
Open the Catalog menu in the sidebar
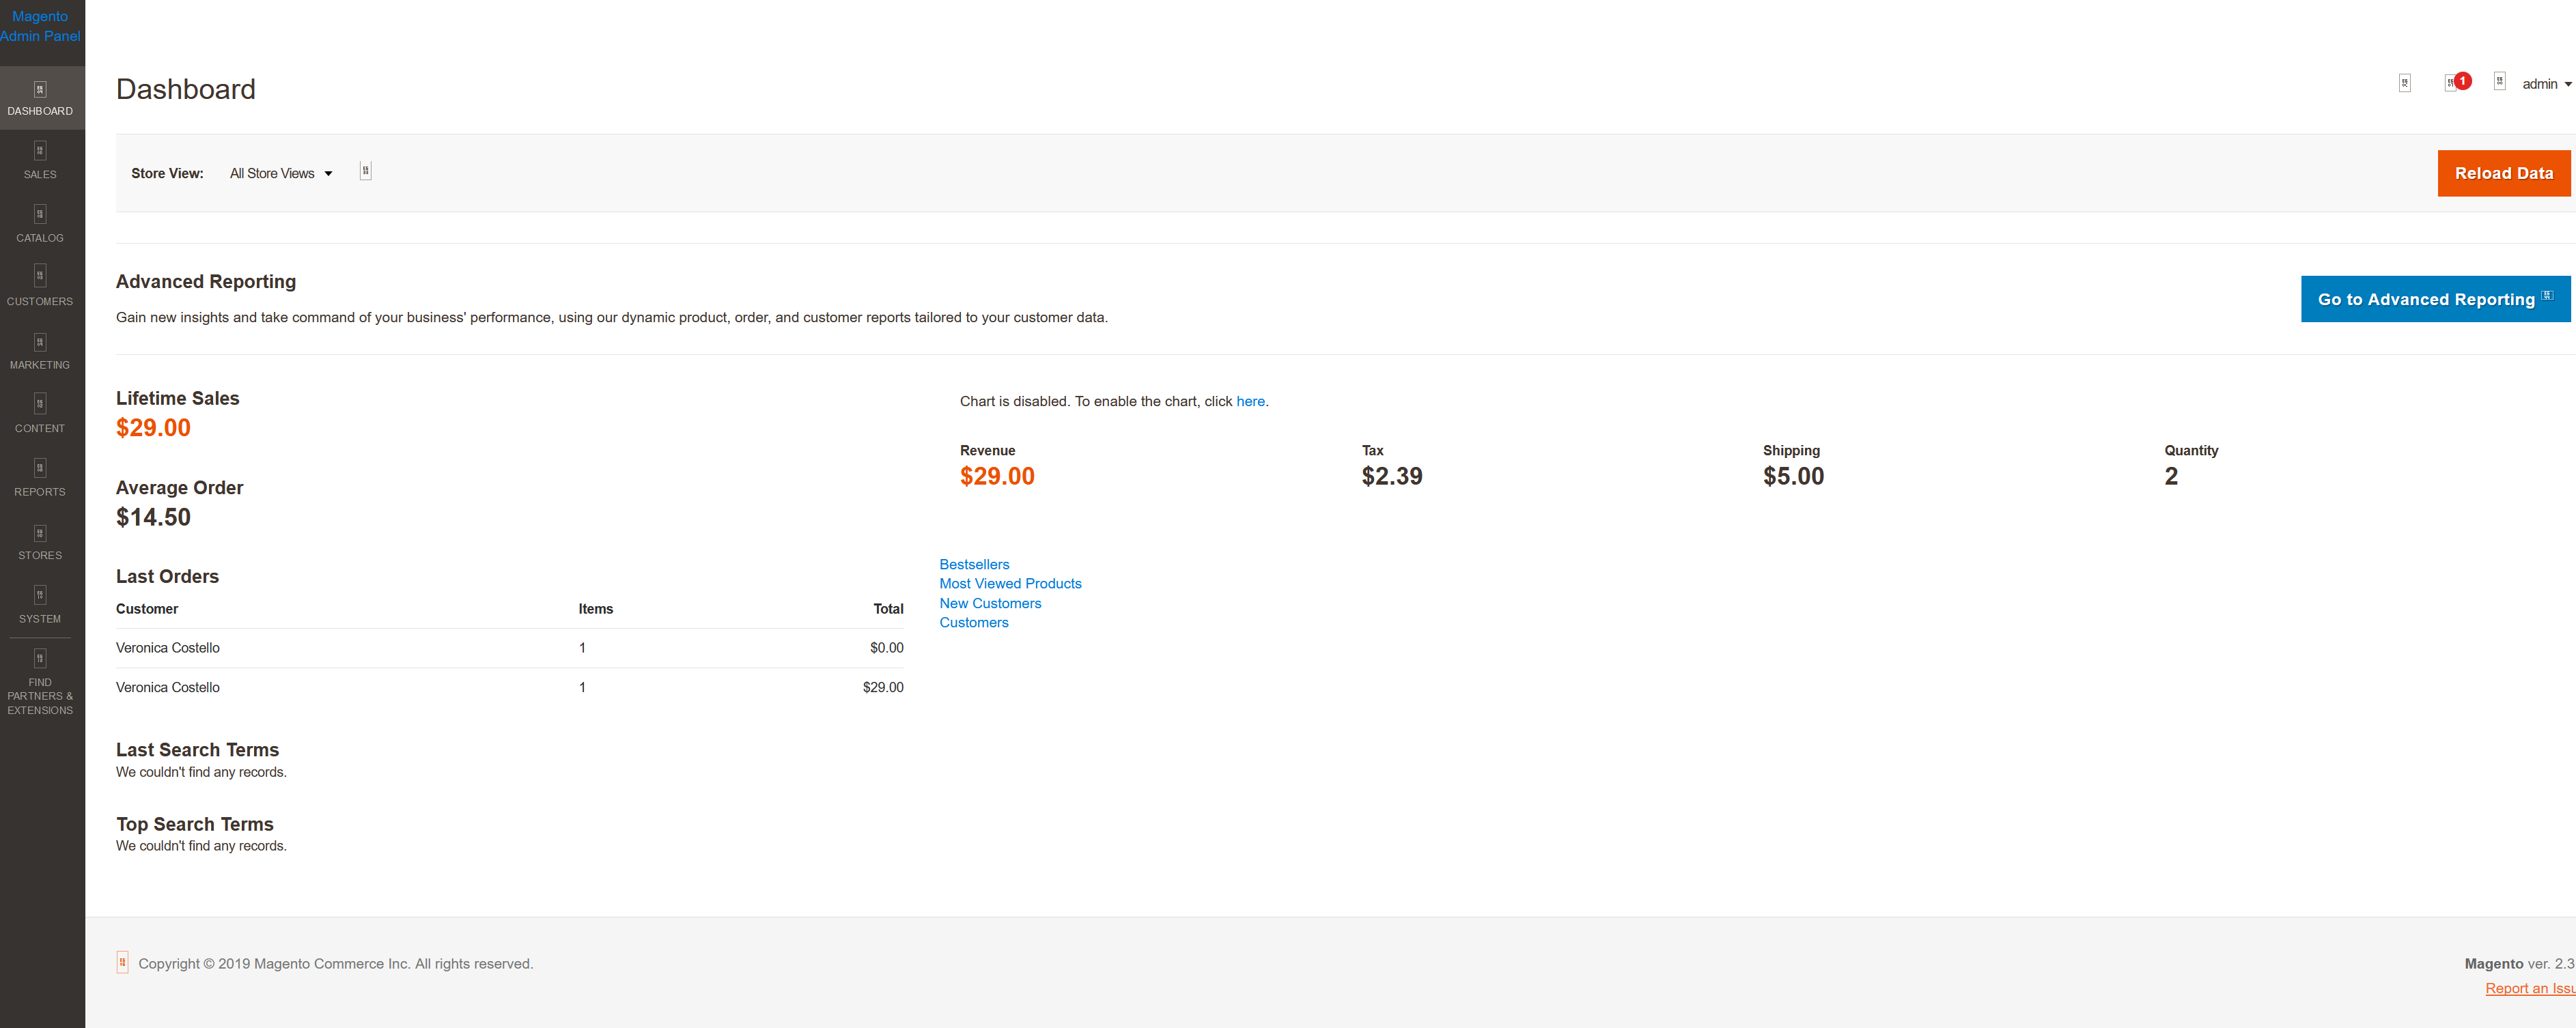coord(39,224)
